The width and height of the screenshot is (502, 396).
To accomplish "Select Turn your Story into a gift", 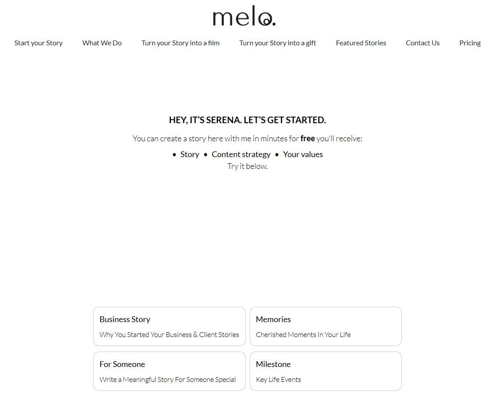I will coord(277,43).
